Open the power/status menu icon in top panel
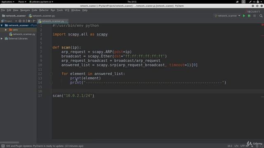Viewport: 264px width, 148px height. click(x=258, y=2)
